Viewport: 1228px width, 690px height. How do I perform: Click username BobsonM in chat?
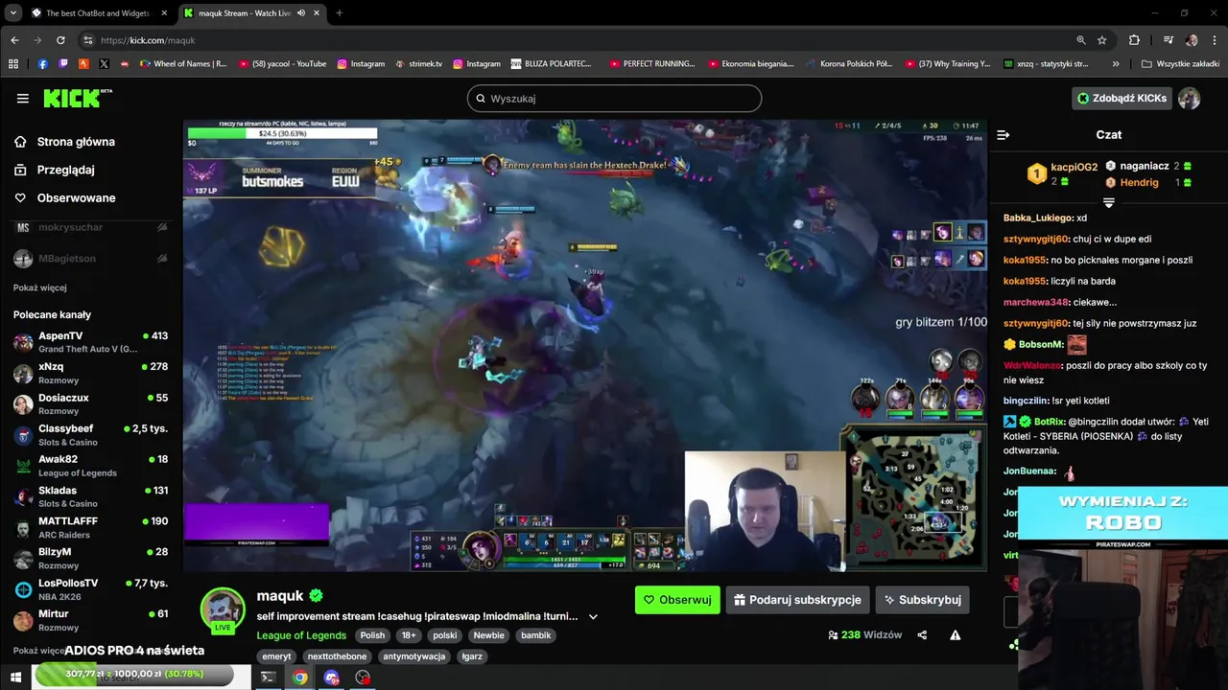click(x=1041, y=344)
